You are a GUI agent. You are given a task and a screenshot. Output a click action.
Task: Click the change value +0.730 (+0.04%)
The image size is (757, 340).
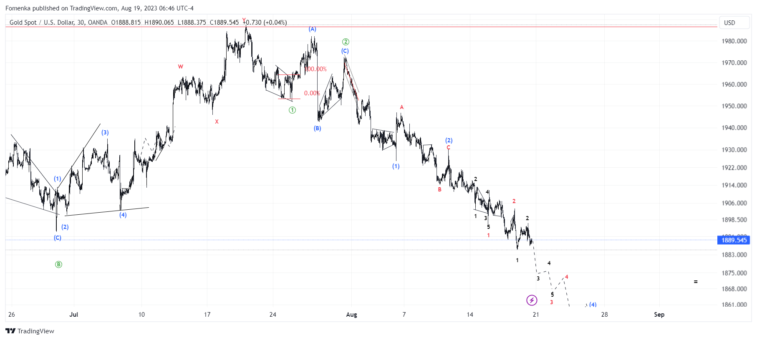click(265, 22)
